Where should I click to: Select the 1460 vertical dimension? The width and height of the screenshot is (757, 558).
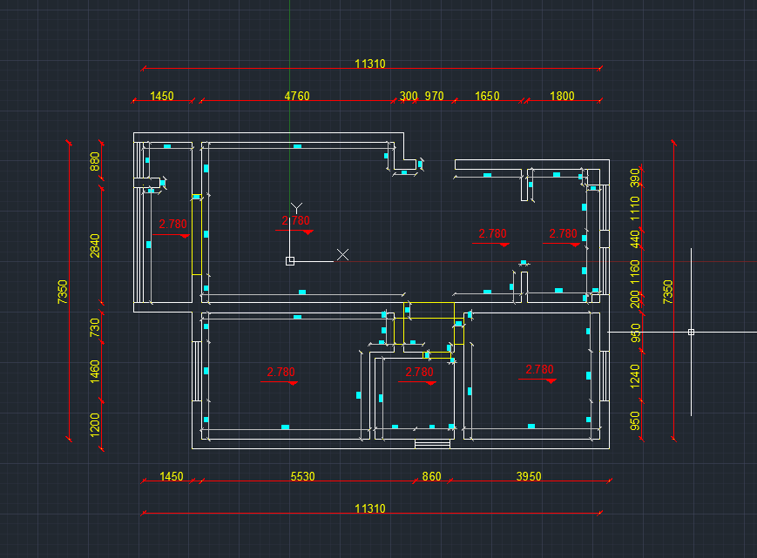pos(95,373)
